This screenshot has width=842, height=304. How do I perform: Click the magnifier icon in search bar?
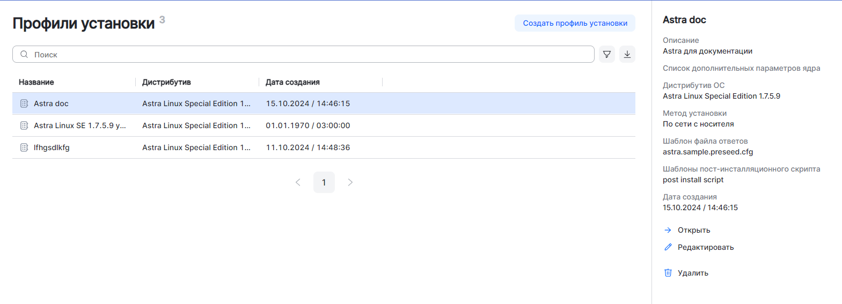[x=24, y=54]
